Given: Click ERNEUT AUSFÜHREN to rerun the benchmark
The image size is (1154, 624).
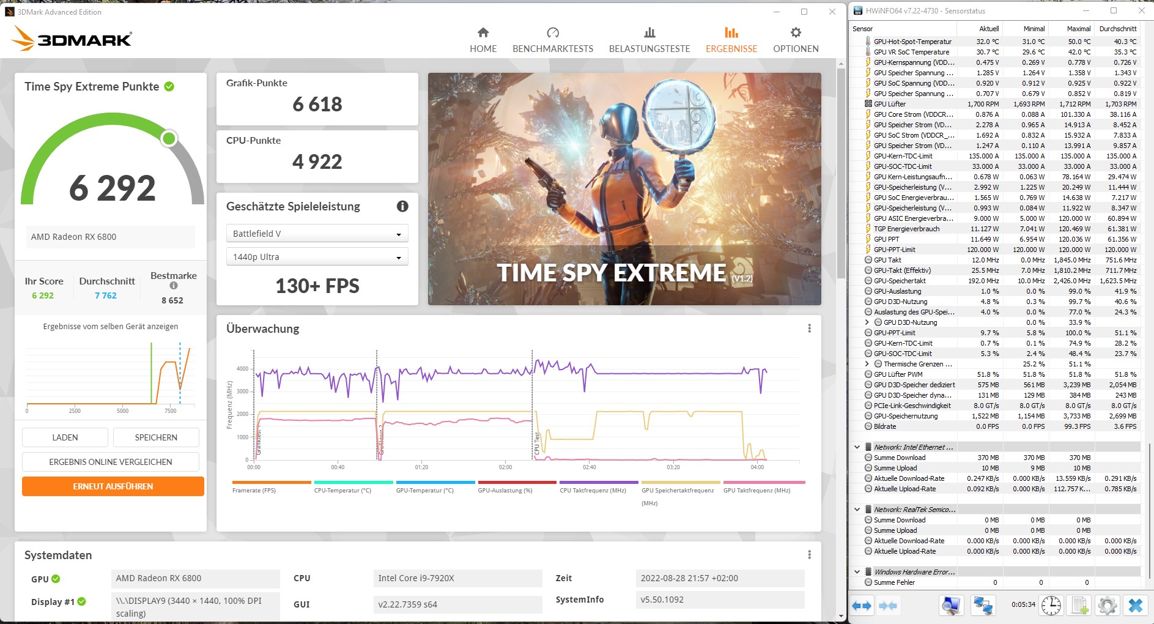Looking at the screenshot, I should [x=113, y=486].
